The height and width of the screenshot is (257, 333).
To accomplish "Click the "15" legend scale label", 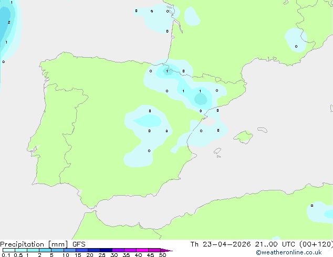I will click(78, 255).
